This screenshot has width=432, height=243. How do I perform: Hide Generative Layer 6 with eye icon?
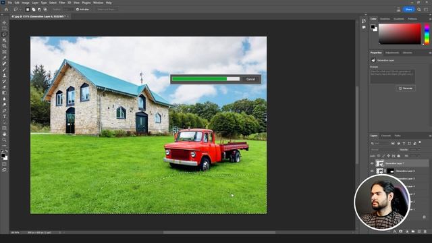[x=372, y=171]
